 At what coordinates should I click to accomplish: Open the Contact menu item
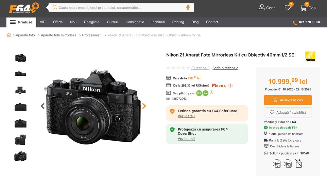(212, 22)
